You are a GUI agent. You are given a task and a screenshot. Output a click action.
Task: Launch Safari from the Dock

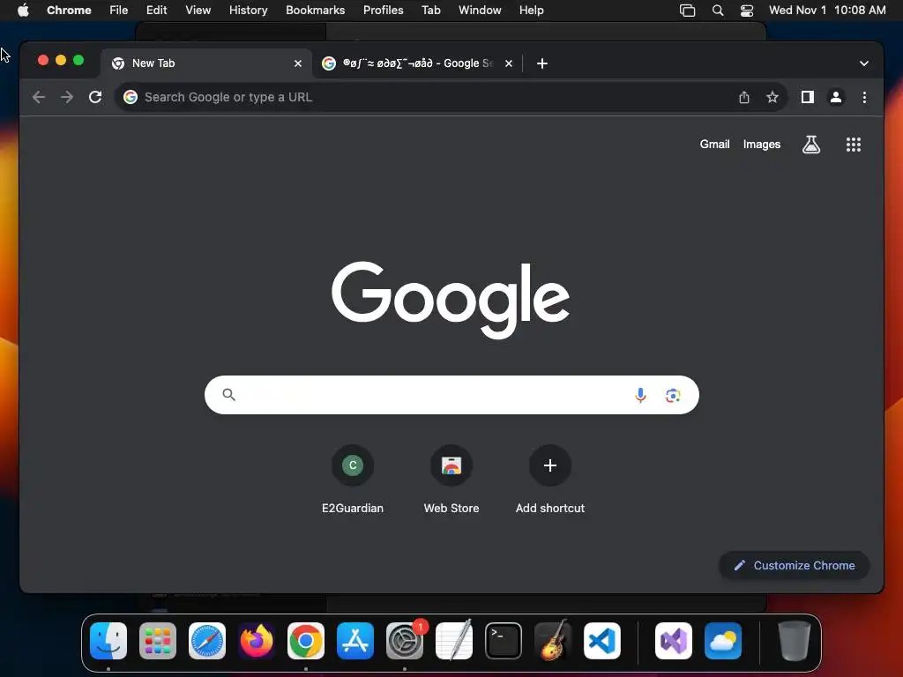point(207,641)
